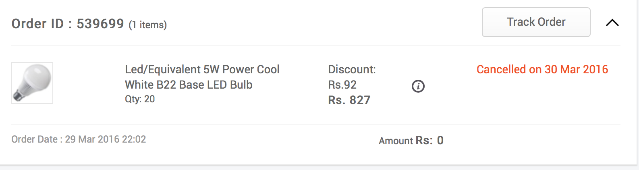Click the 22:02 order time
Screen dimensions: 639x170
point(134,139)
